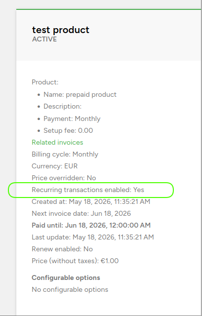This screenshot has height=316, width=202.
Task: Click the ACTIVE status label
Action: coord(44,39)
